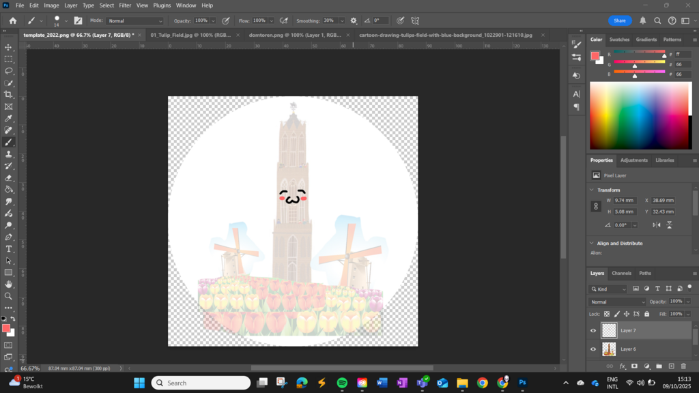Screen dimensions: 699x393
Task: Expand the layer blend mode Normal dropdown
Action: (617, 302)
